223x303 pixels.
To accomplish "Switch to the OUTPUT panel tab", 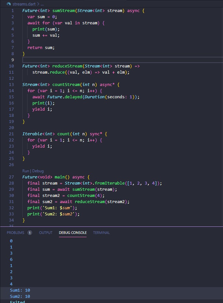I will tap(46, 233).
